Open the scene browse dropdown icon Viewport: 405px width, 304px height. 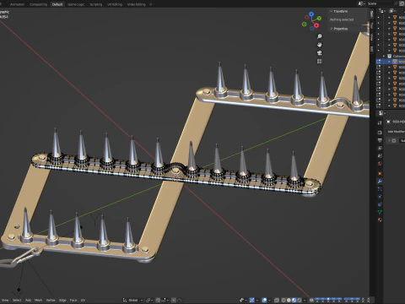[361, 3]
